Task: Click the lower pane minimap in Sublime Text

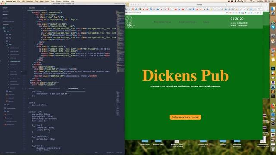Action: tap(120, 104)
